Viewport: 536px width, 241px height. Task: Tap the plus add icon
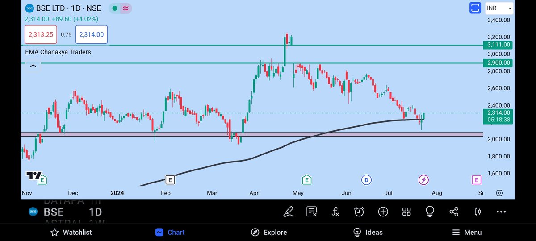tap(383, 212)
